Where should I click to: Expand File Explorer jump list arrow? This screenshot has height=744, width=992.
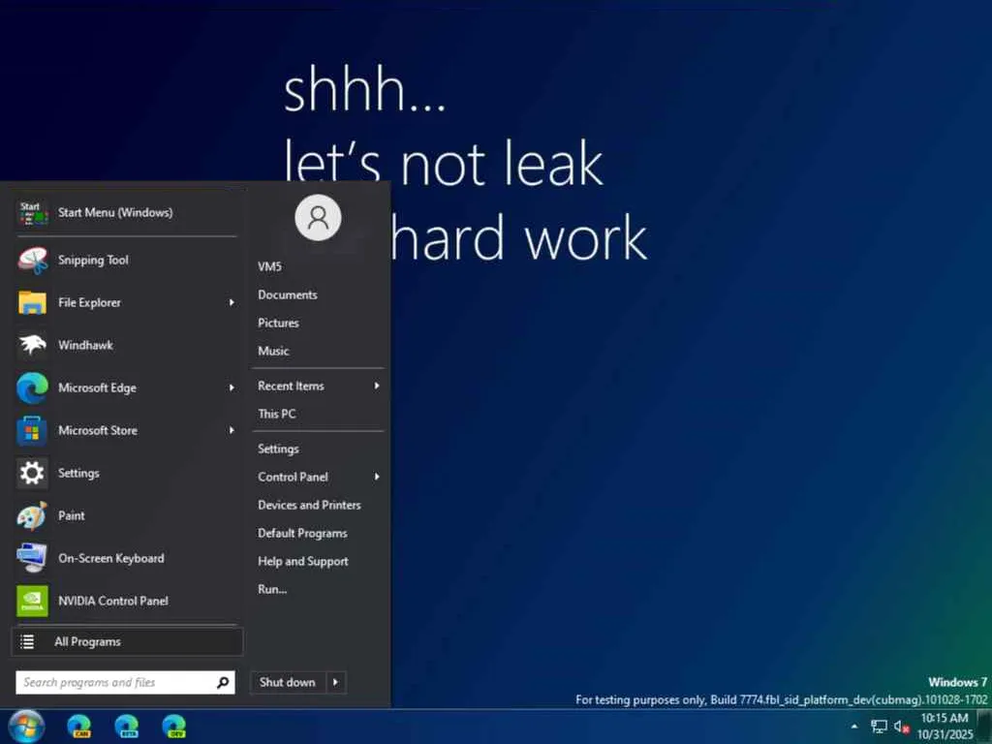point(232,302)
